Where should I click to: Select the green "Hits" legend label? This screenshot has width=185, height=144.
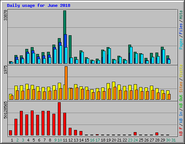181,15
